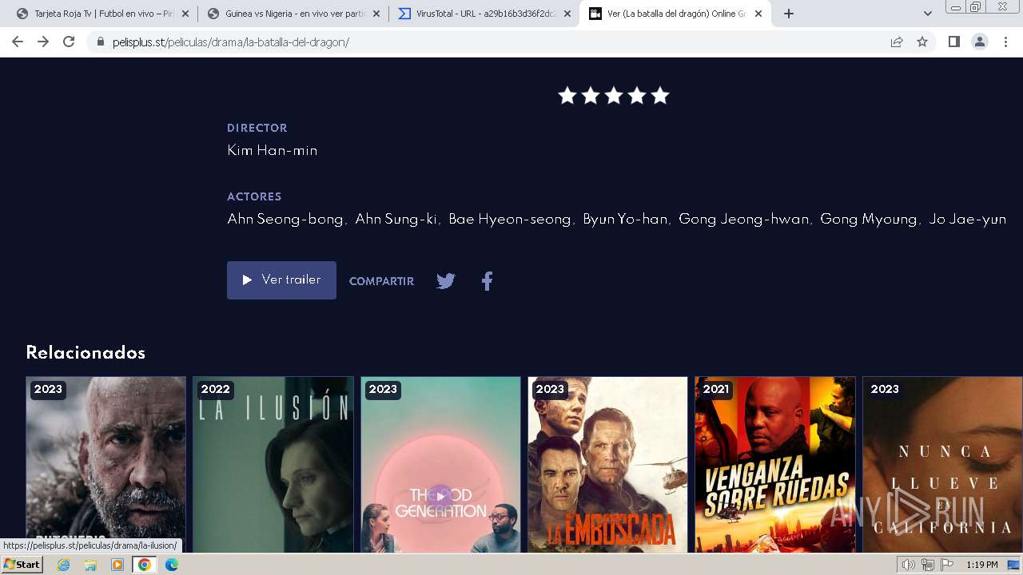Open Chrome three-dot menu
Screen dimensions: 1023x575
[x=1005, y=42]
